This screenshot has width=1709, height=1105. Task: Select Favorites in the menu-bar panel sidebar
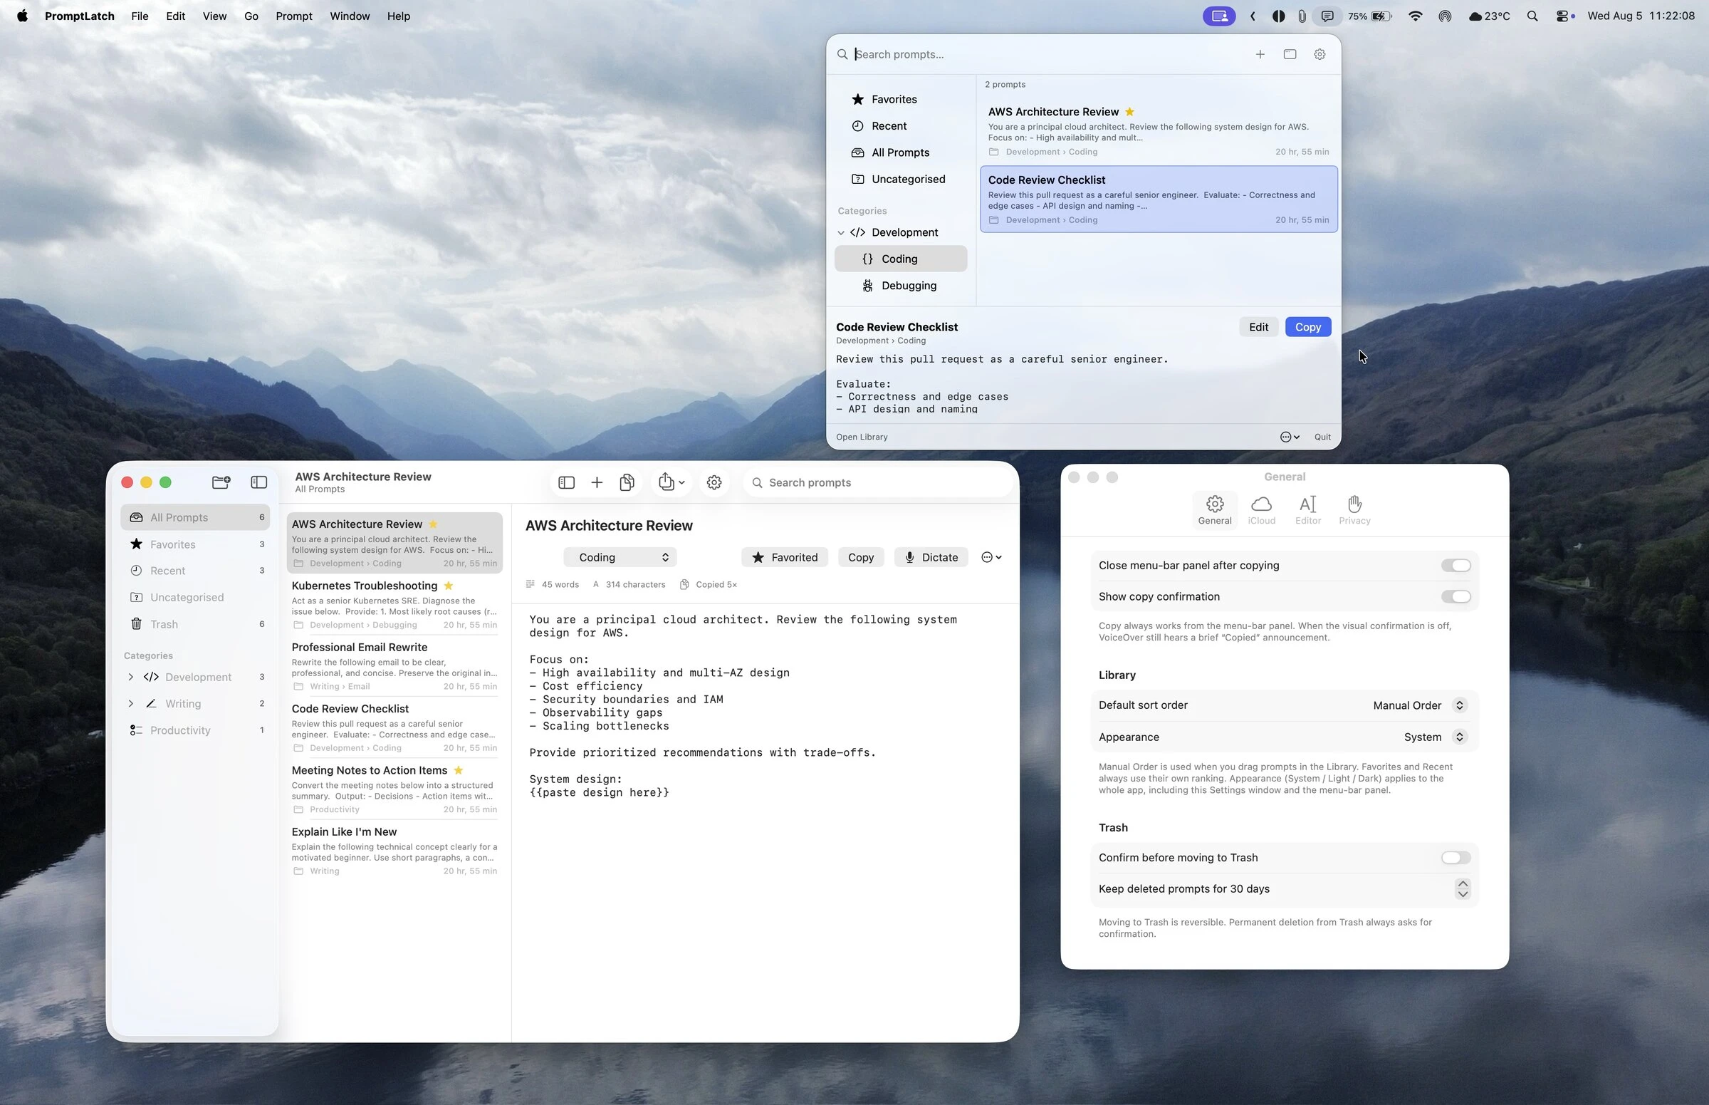(901, 99)
